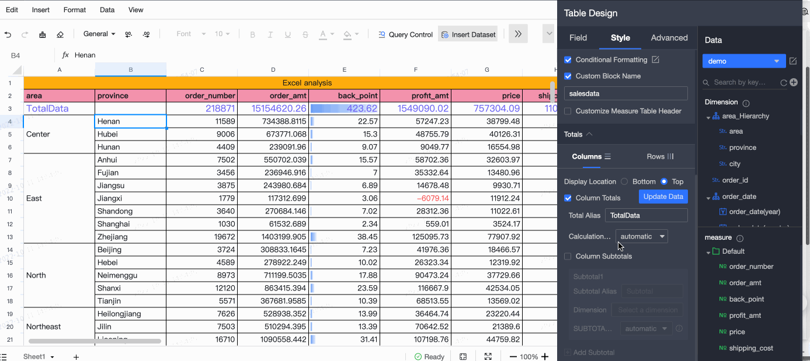810x361 pixels.
Task: Zoom in with the plus icon
Action: coord(545,356)
